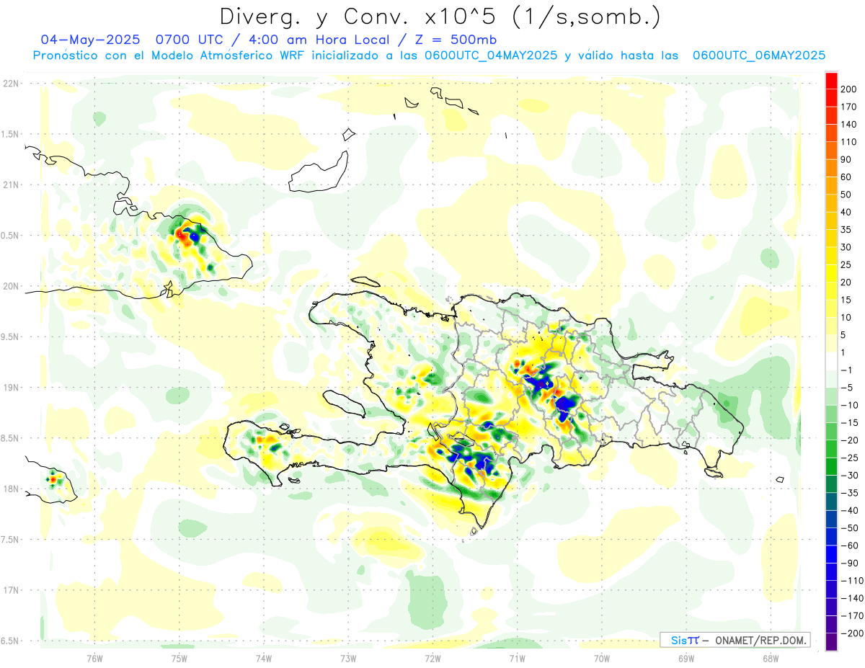865x668 pixels.
Task: Click the latitude label 18N
Action: [x=10, y=489]
